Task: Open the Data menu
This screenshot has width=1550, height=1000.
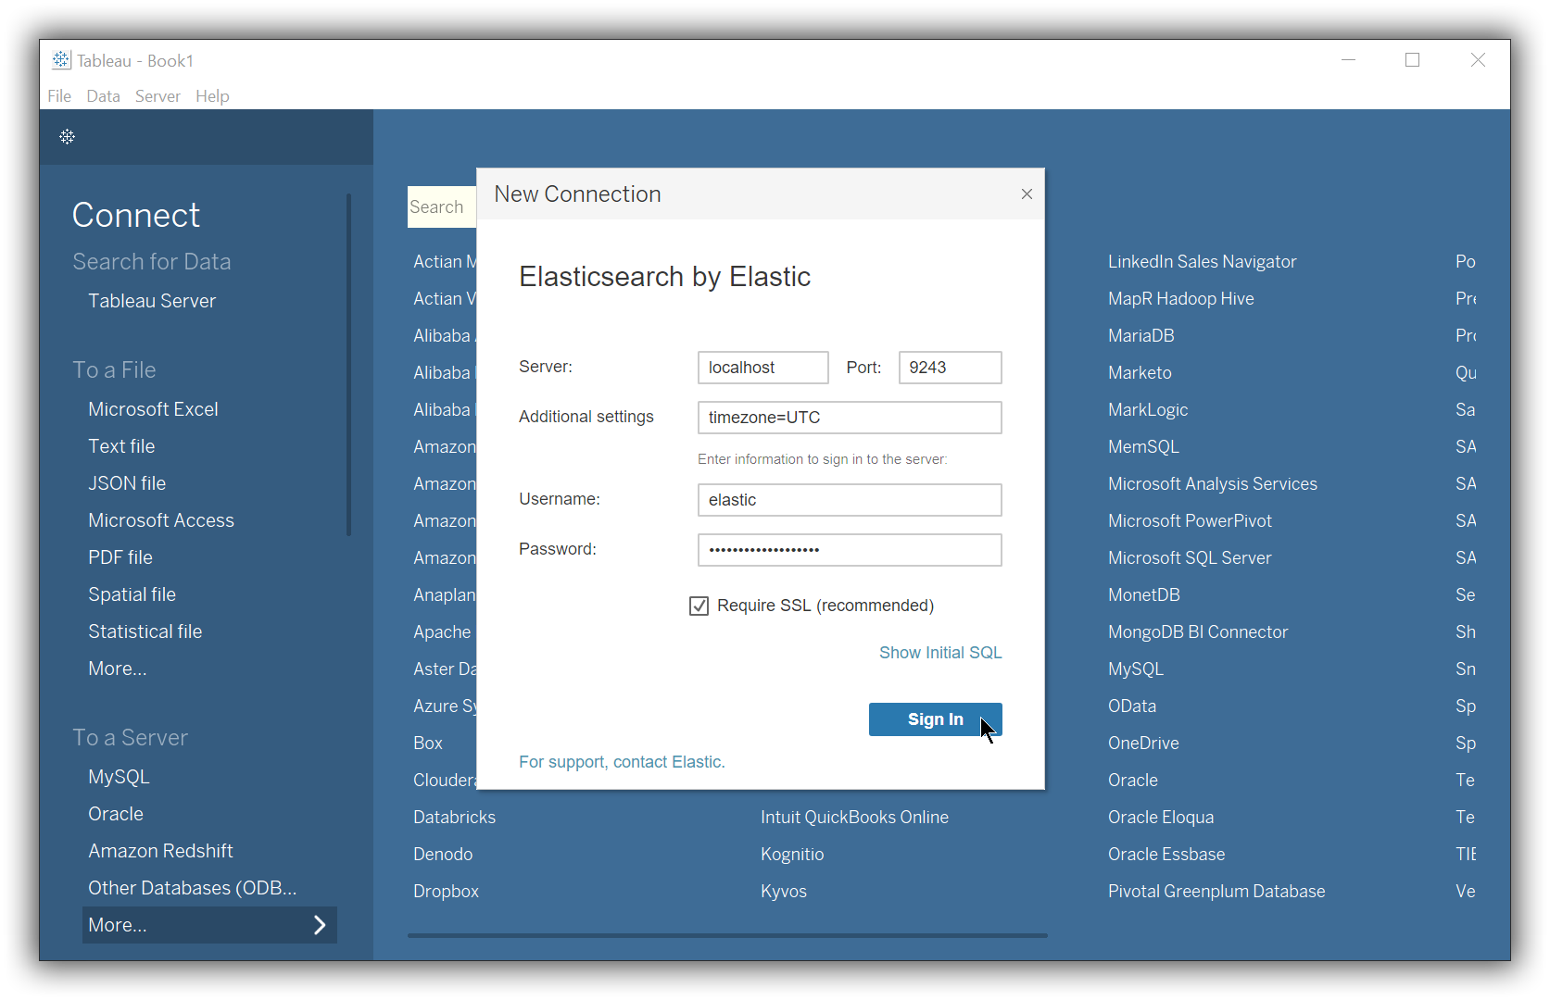Action: [x=103, y=95]
